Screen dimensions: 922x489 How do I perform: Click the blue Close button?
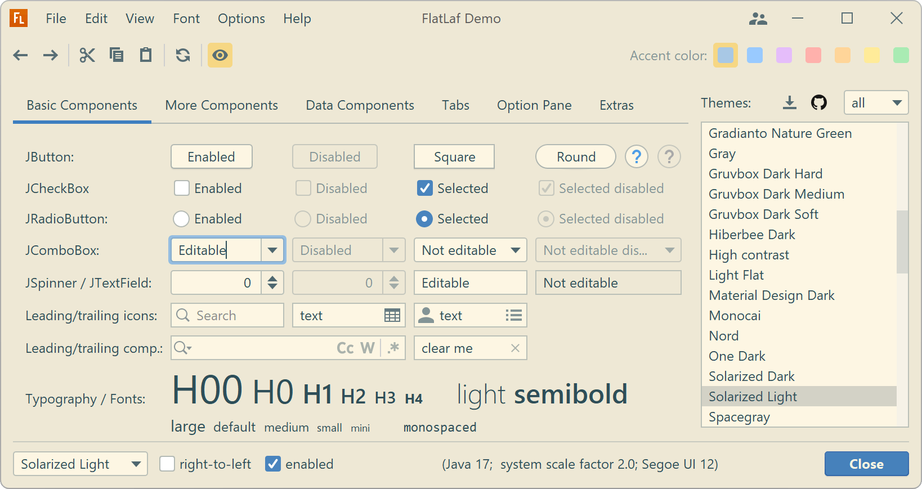[866, 464]
